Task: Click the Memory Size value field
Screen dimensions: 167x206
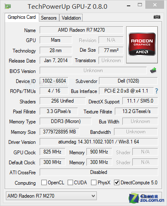Action: [x=59, y=132]
